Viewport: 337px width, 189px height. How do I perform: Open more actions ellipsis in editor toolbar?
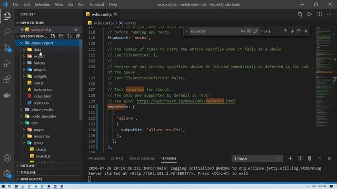coord(329,14)
